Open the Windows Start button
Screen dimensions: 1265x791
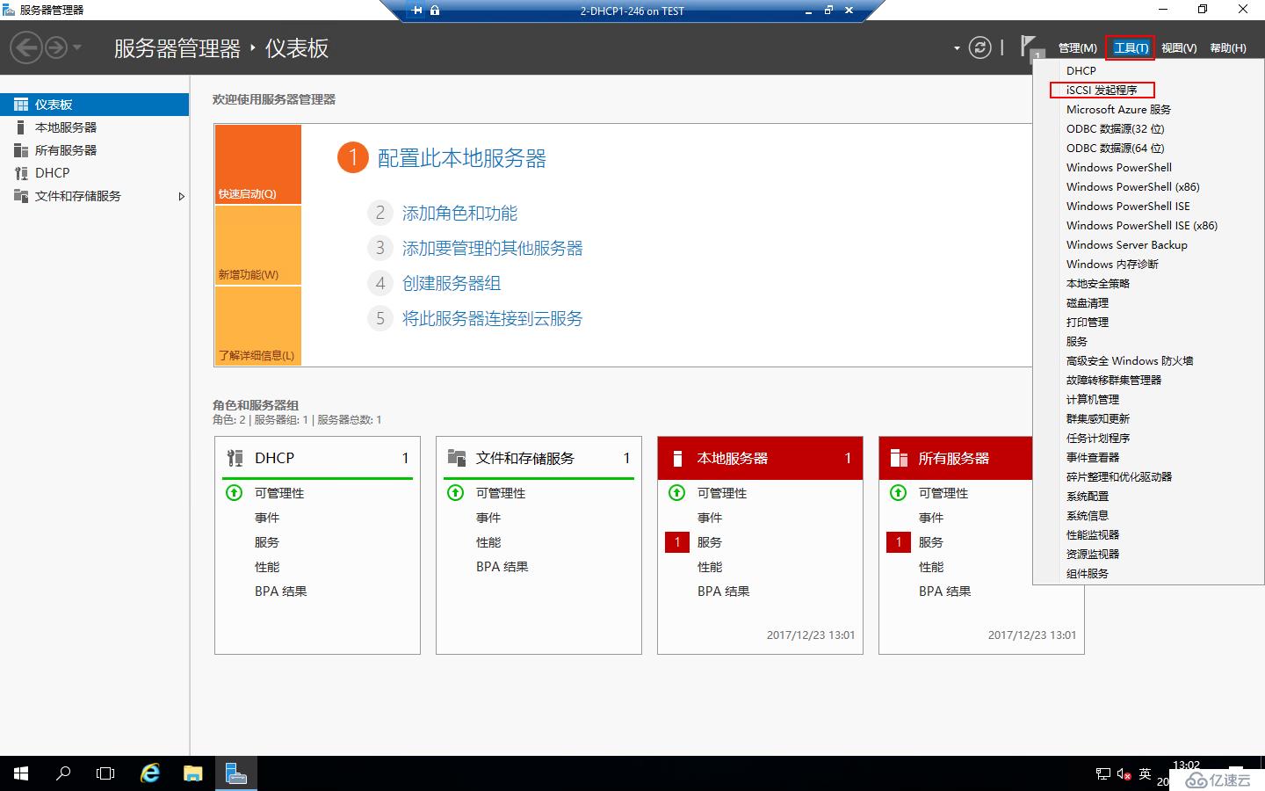pos(21,773)
